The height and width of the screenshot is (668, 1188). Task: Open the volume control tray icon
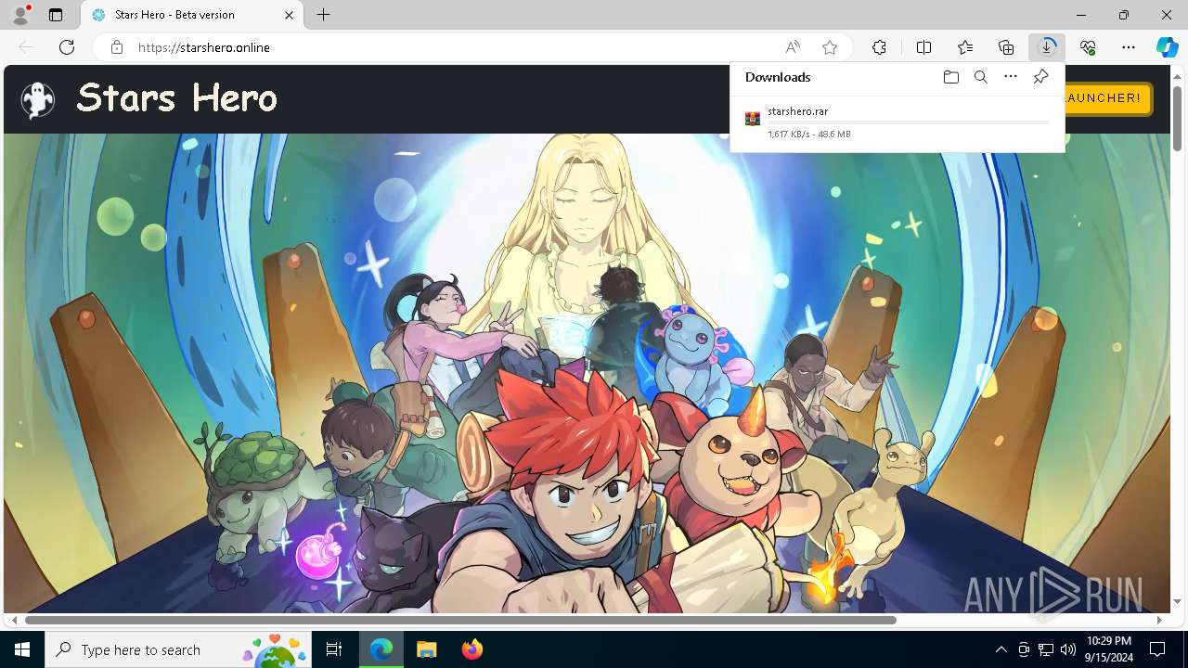click(1067, 649)
